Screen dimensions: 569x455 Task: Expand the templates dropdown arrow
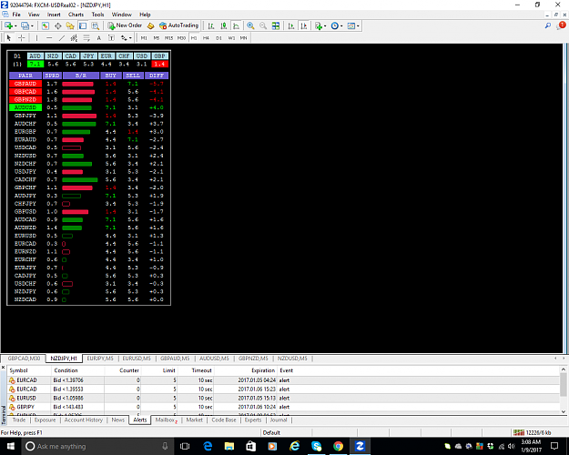(358, 25)
